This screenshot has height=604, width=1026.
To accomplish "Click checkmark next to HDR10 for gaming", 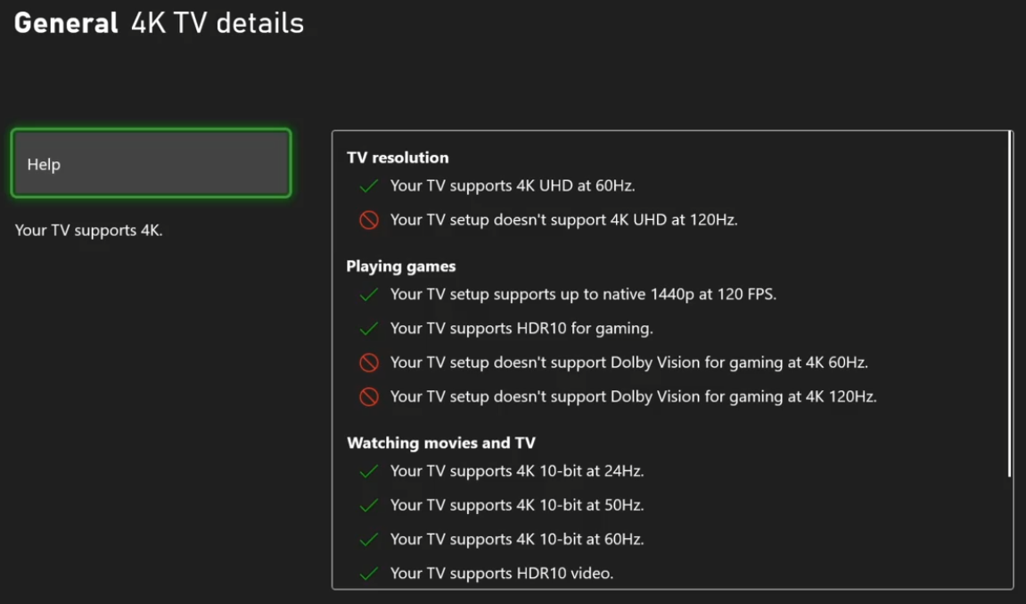I will tap(368, 329).
